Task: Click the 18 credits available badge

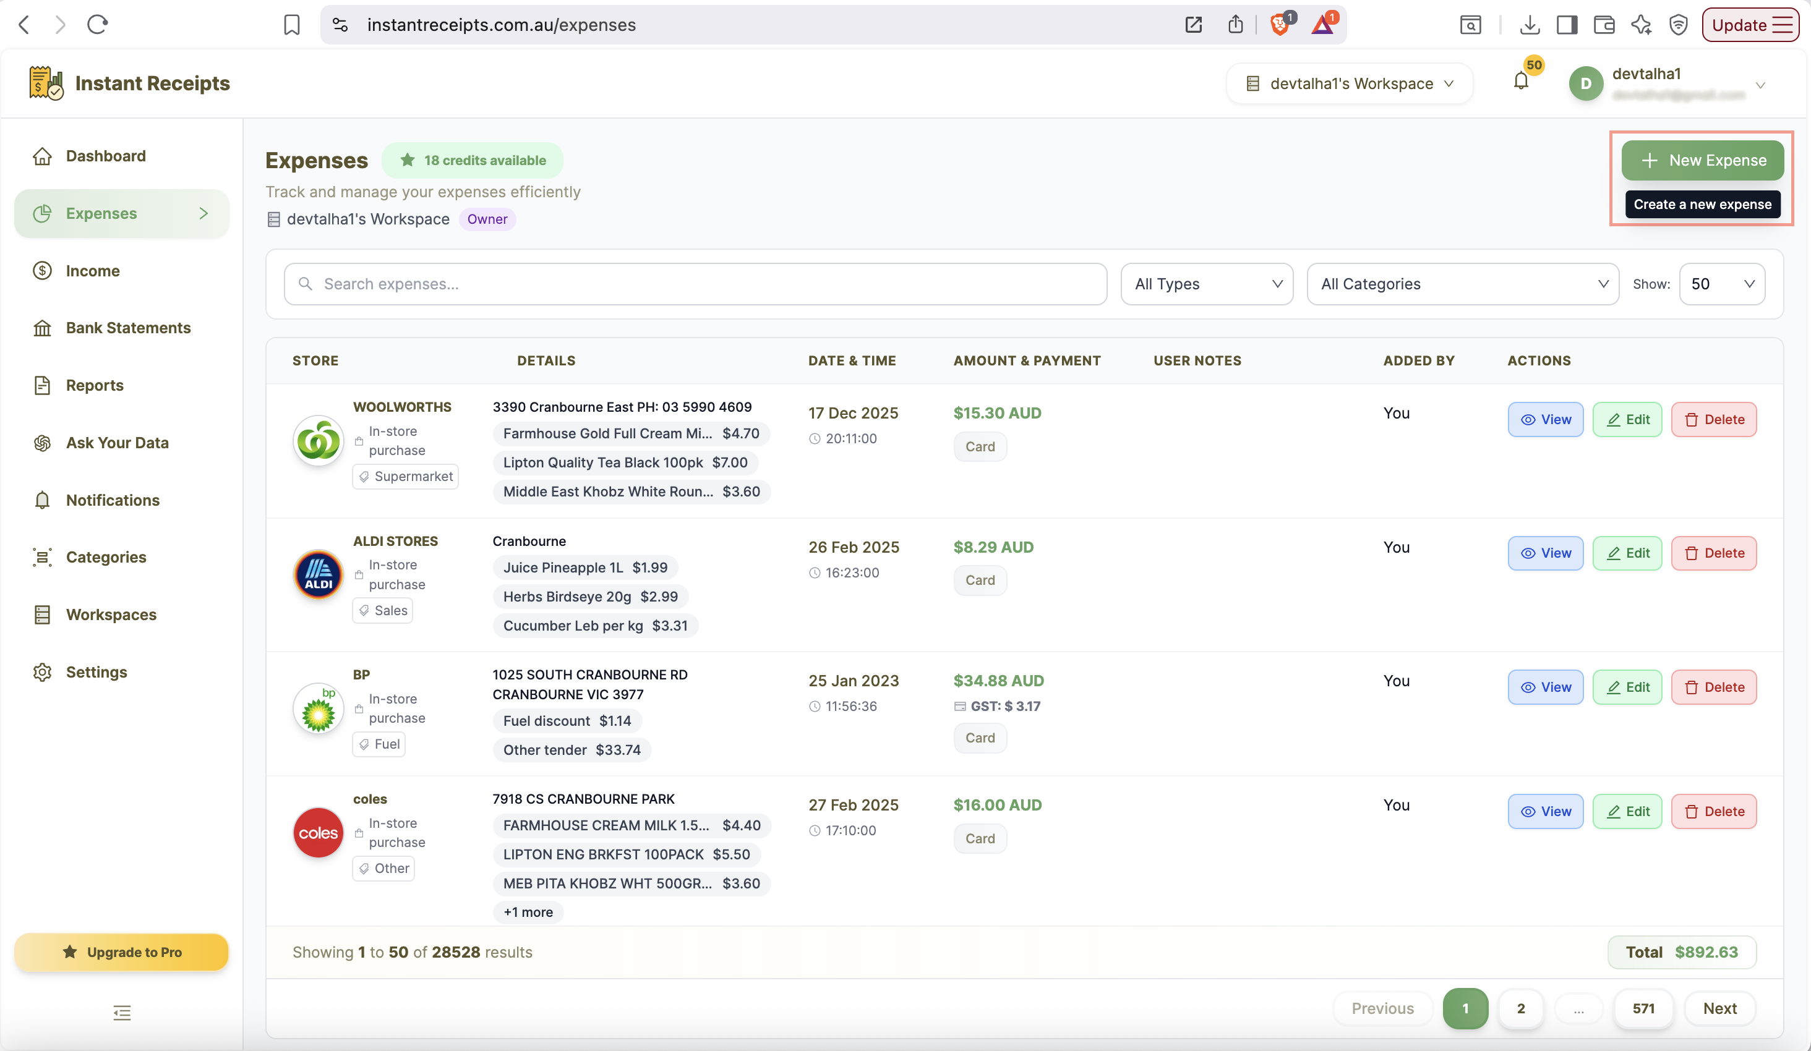Action: pos(472,160)
